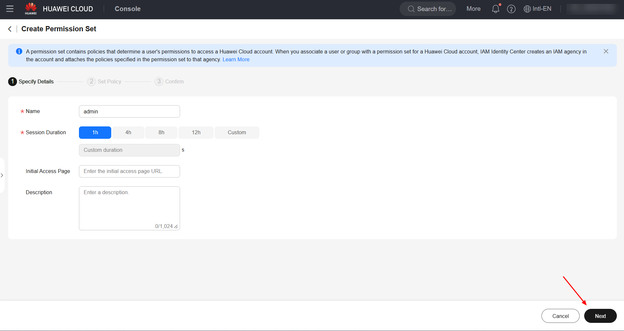Open the help question mark icon
Screen dimensions: 624x331
(511, 9)
